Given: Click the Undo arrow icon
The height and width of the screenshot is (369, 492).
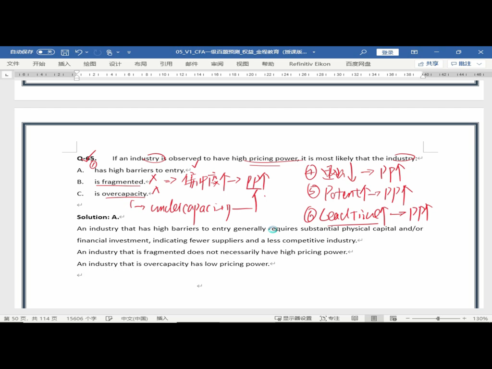Looking at the screenshot, I should [x=78, y=52].
